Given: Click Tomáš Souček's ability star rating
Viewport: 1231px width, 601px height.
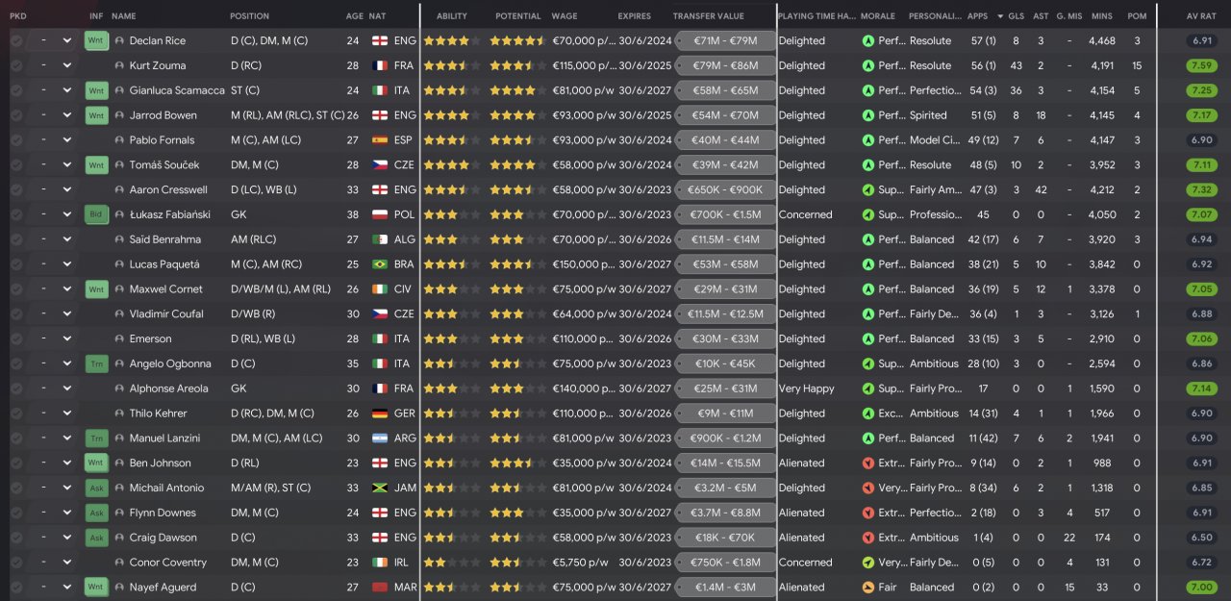Looking at the screenshot, I should (x=451, y=164).
